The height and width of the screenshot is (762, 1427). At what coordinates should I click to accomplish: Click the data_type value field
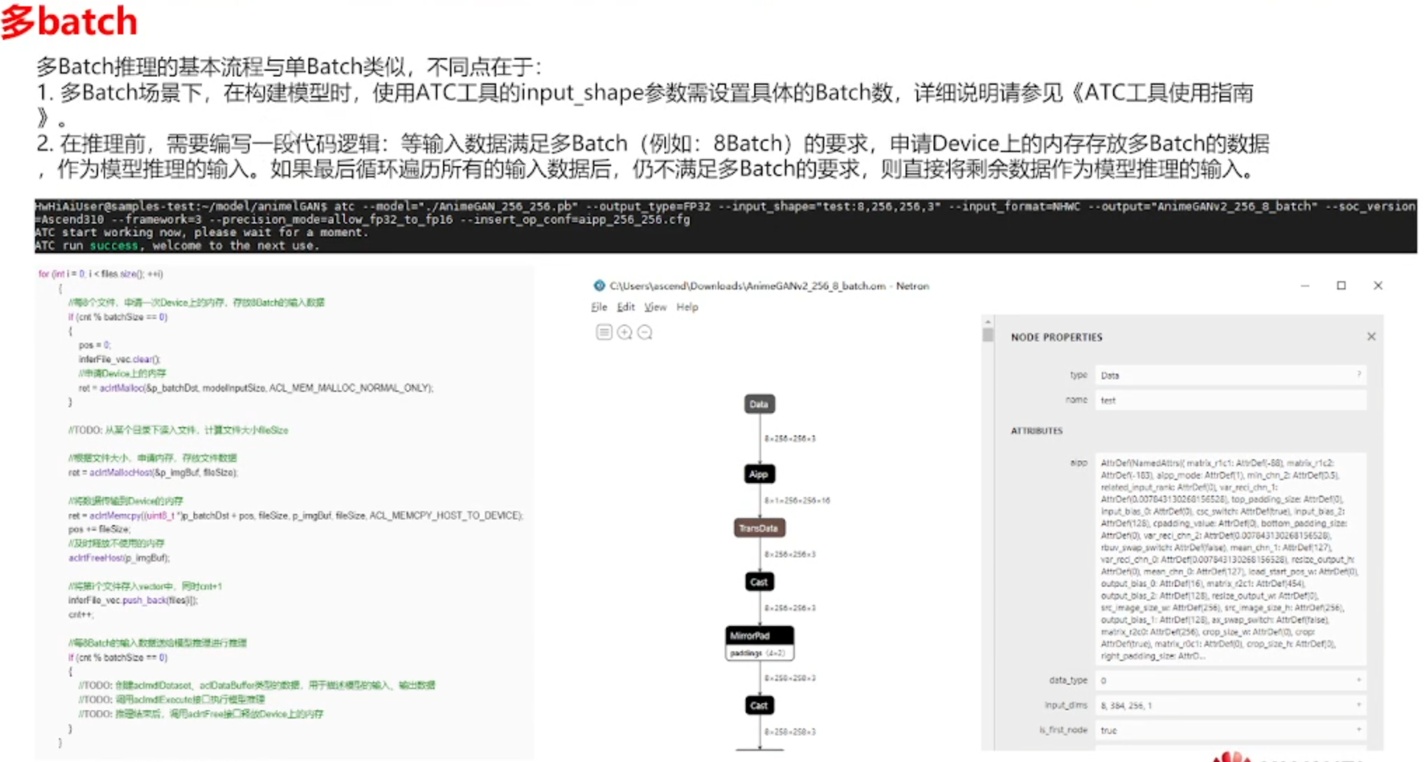(x=1230, y=680)
